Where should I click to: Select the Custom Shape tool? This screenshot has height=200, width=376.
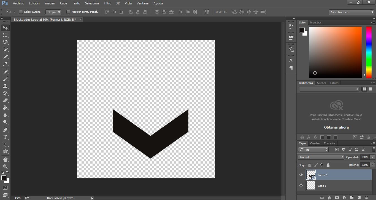click(5, 151)
